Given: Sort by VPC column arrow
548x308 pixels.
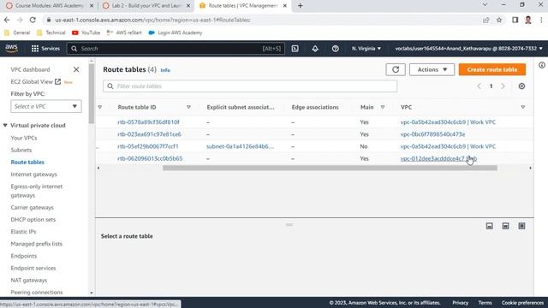Looking at the screenshot, I should [x=523, y=107].
